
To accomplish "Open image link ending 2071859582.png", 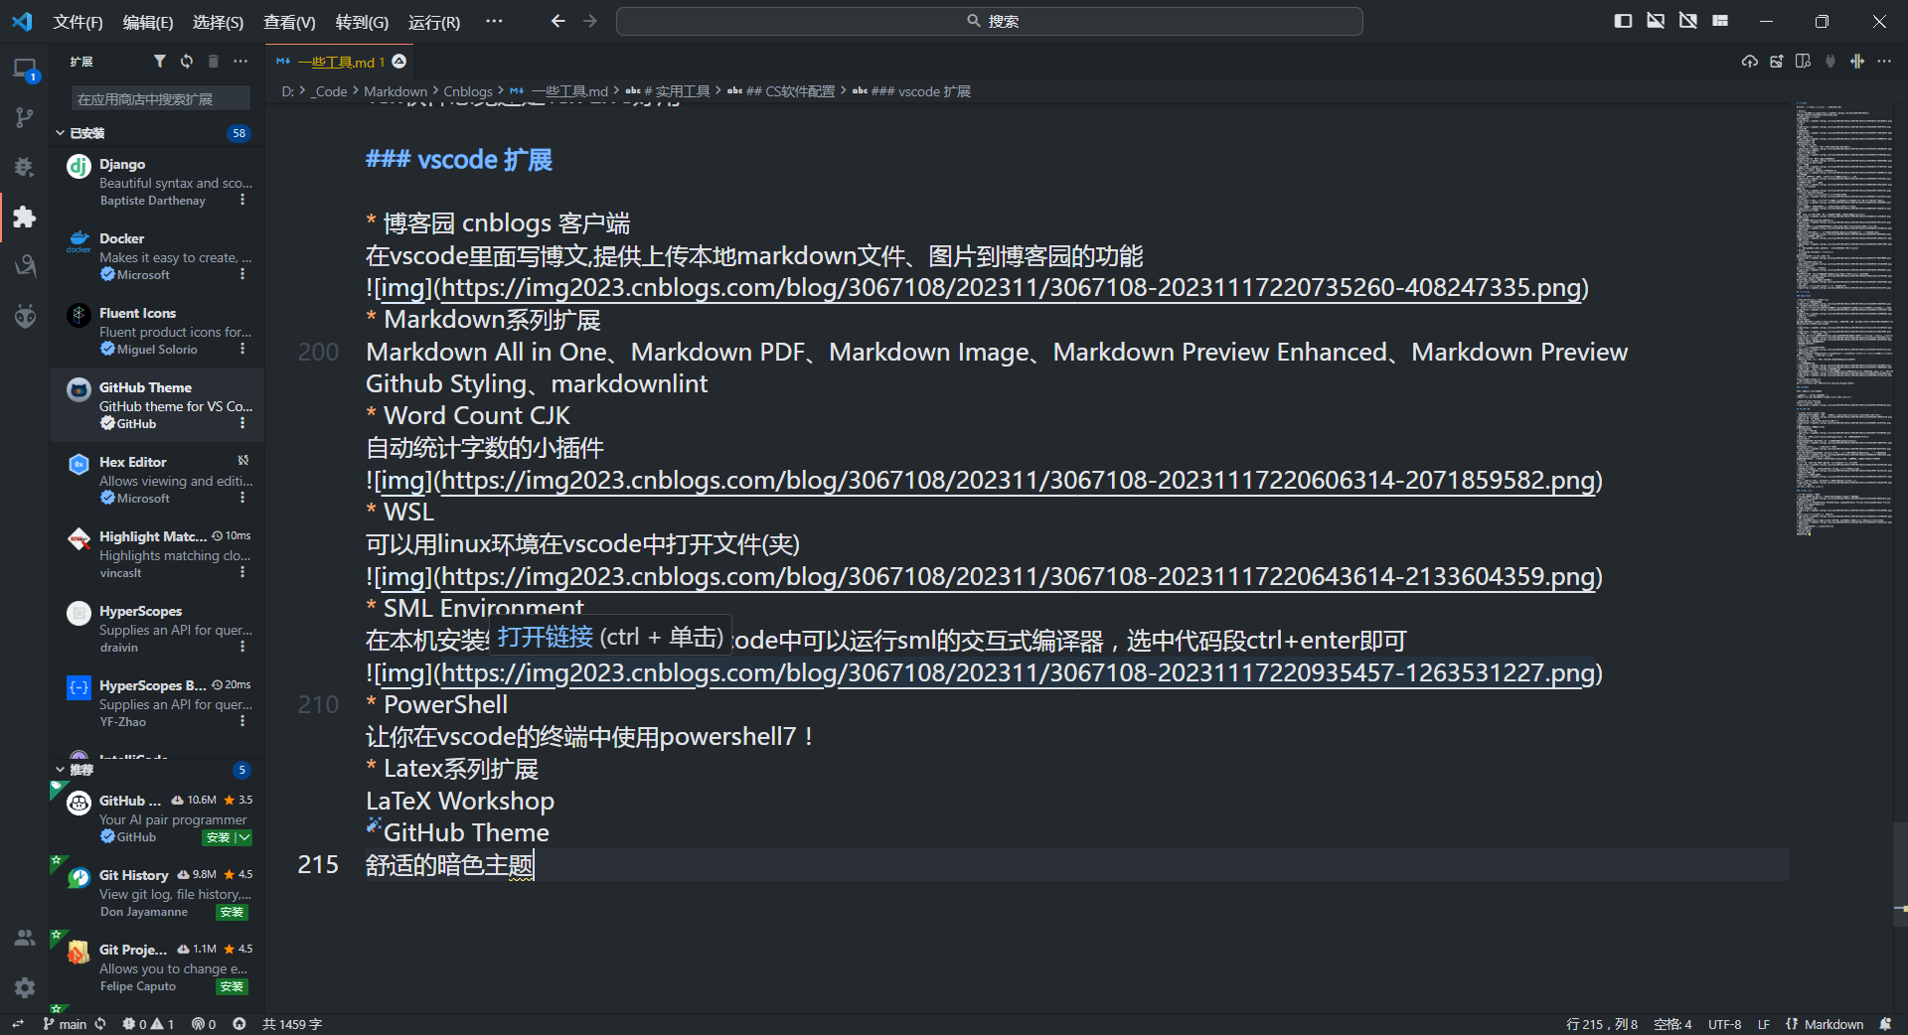I will (x=1018, y=481).
